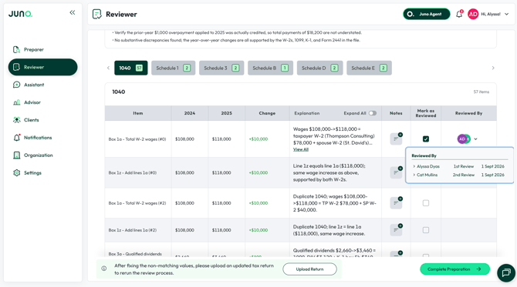Image resolution: width=517 pixels, height=287 pixels.
Task: Click the AD user avatar in the header
Action: [x=473, y=14]
